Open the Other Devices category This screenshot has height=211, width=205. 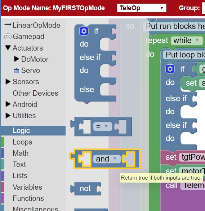coord(35,93)
